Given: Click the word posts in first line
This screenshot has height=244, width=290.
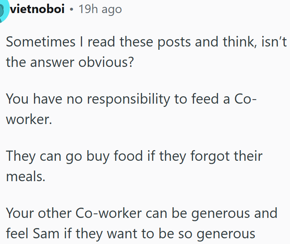Looking at the screenshot, I should (x=174, y=42).
